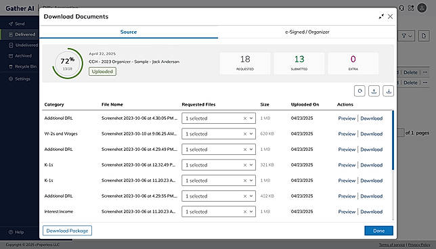Clear the selection in the 12.32.49 K-1s row
Screen dimensions: 436x249
(x=245, y=165)
